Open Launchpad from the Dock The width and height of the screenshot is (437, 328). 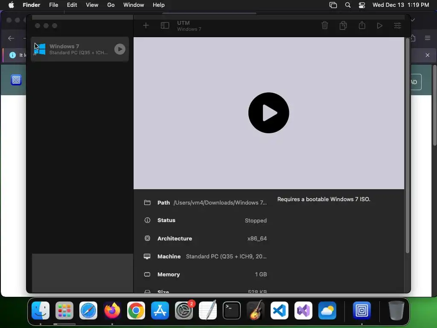[x=64, y=310]
